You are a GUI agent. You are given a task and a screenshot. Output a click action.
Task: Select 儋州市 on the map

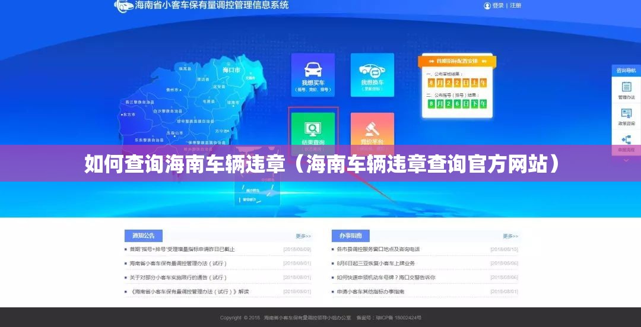pyautogui.click(x=172, y=90)
